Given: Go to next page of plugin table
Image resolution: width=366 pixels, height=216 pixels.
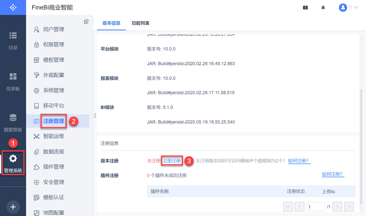Looking at the screenshot, I should pyautogui.click(x=337, y=207).
